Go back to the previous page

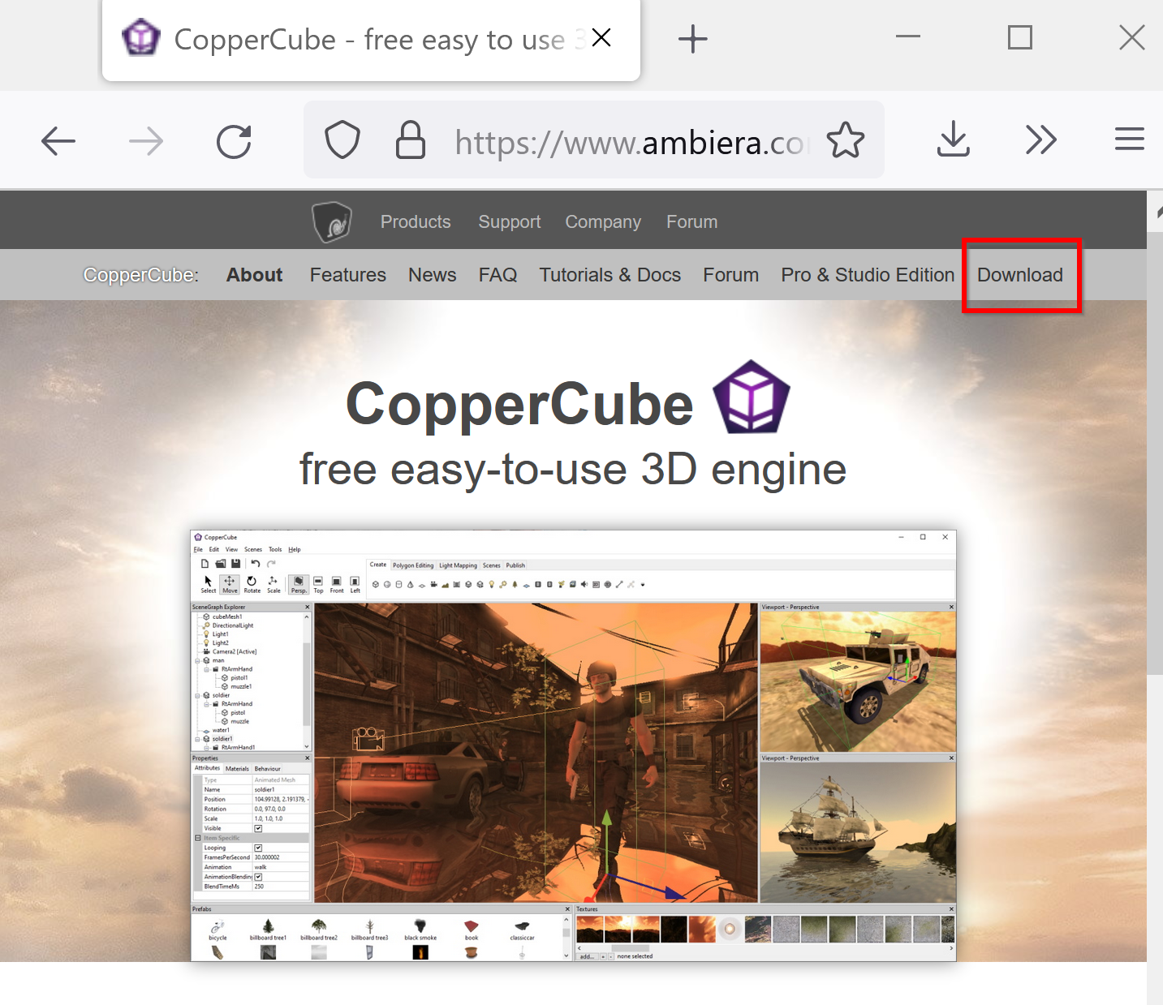click(58, 141)
